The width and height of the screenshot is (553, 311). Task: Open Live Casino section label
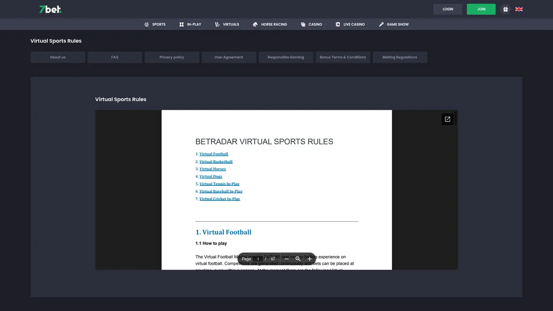click(354, 24)
